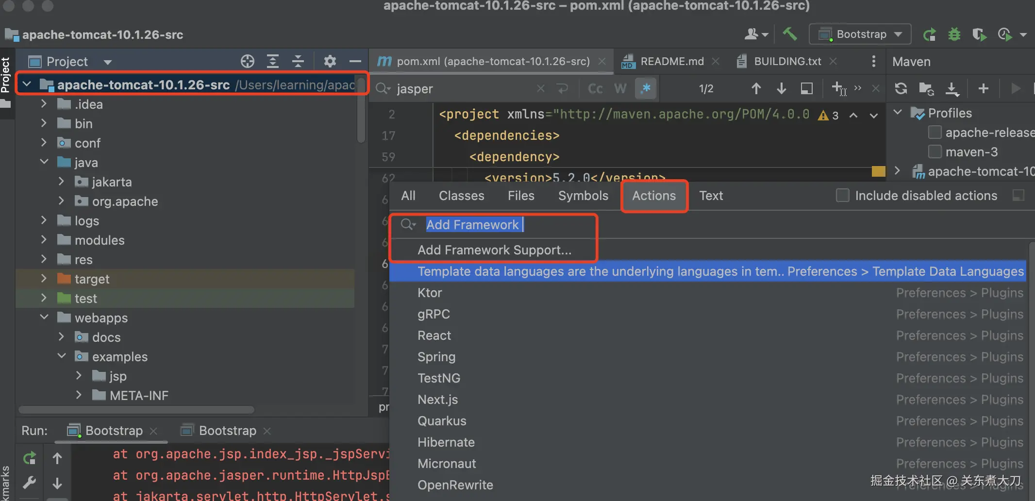Click the Run panel wrench icon
The image size is (1035, 501).
(x=30, y=483)
